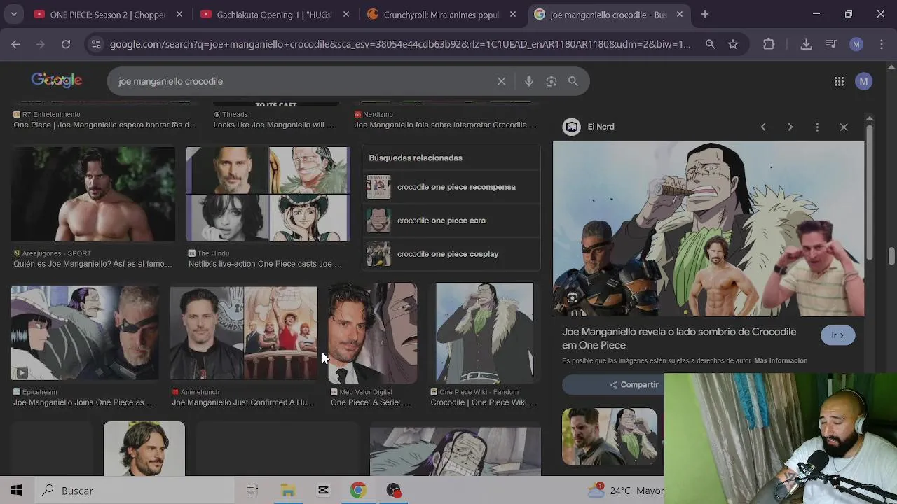Open Chrome from the taskbar
Image resolution: width=897 pixels, height=504 pixels.
pyautogui.click(x=358, y=491)
